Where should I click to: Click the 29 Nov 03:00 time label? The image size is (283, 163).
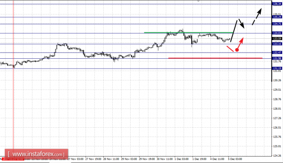coord(129,159)
